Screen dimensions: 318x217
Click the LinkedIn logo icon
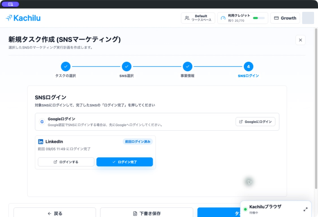pyautogui.click(x=40, y=142)
